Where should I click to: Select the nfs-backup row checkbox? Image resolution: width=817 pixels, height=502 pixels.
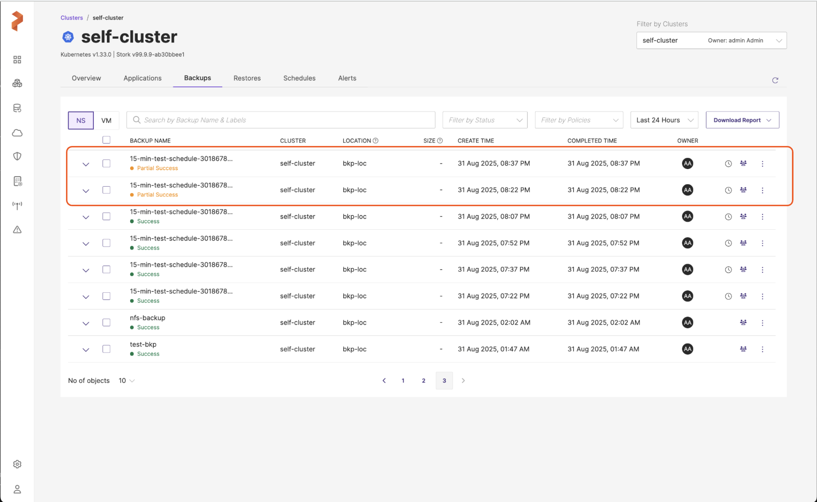tap(106, 322)
